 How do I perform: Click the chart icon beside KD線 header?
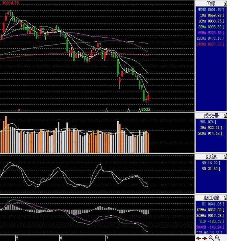[x=225, y=157]
